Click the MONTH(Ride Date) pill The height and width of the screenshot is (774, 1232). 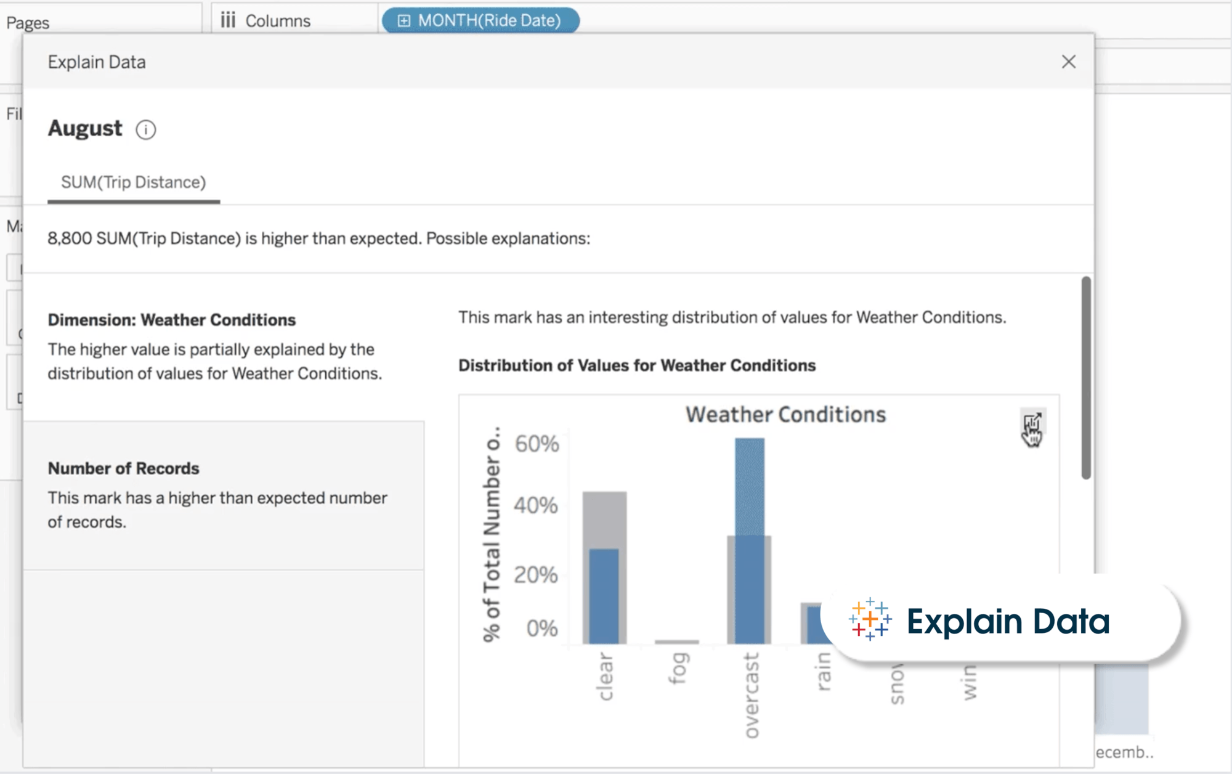(x=489, y=20)
